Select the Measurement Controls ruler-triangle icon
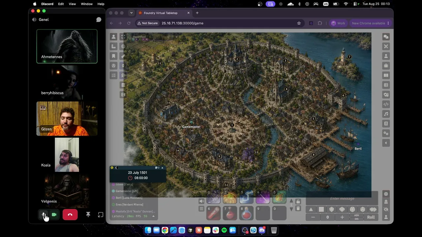This screenshot has width=422, height=237. [113, 46]
